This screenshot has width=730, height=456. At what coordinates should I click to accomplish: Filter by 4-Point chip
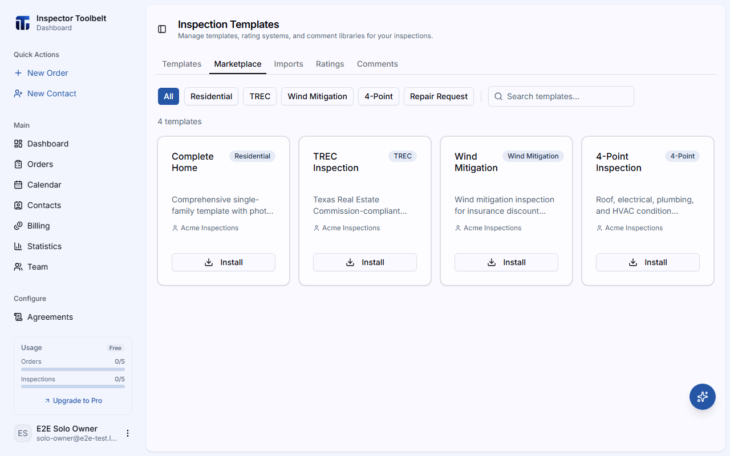379,96
